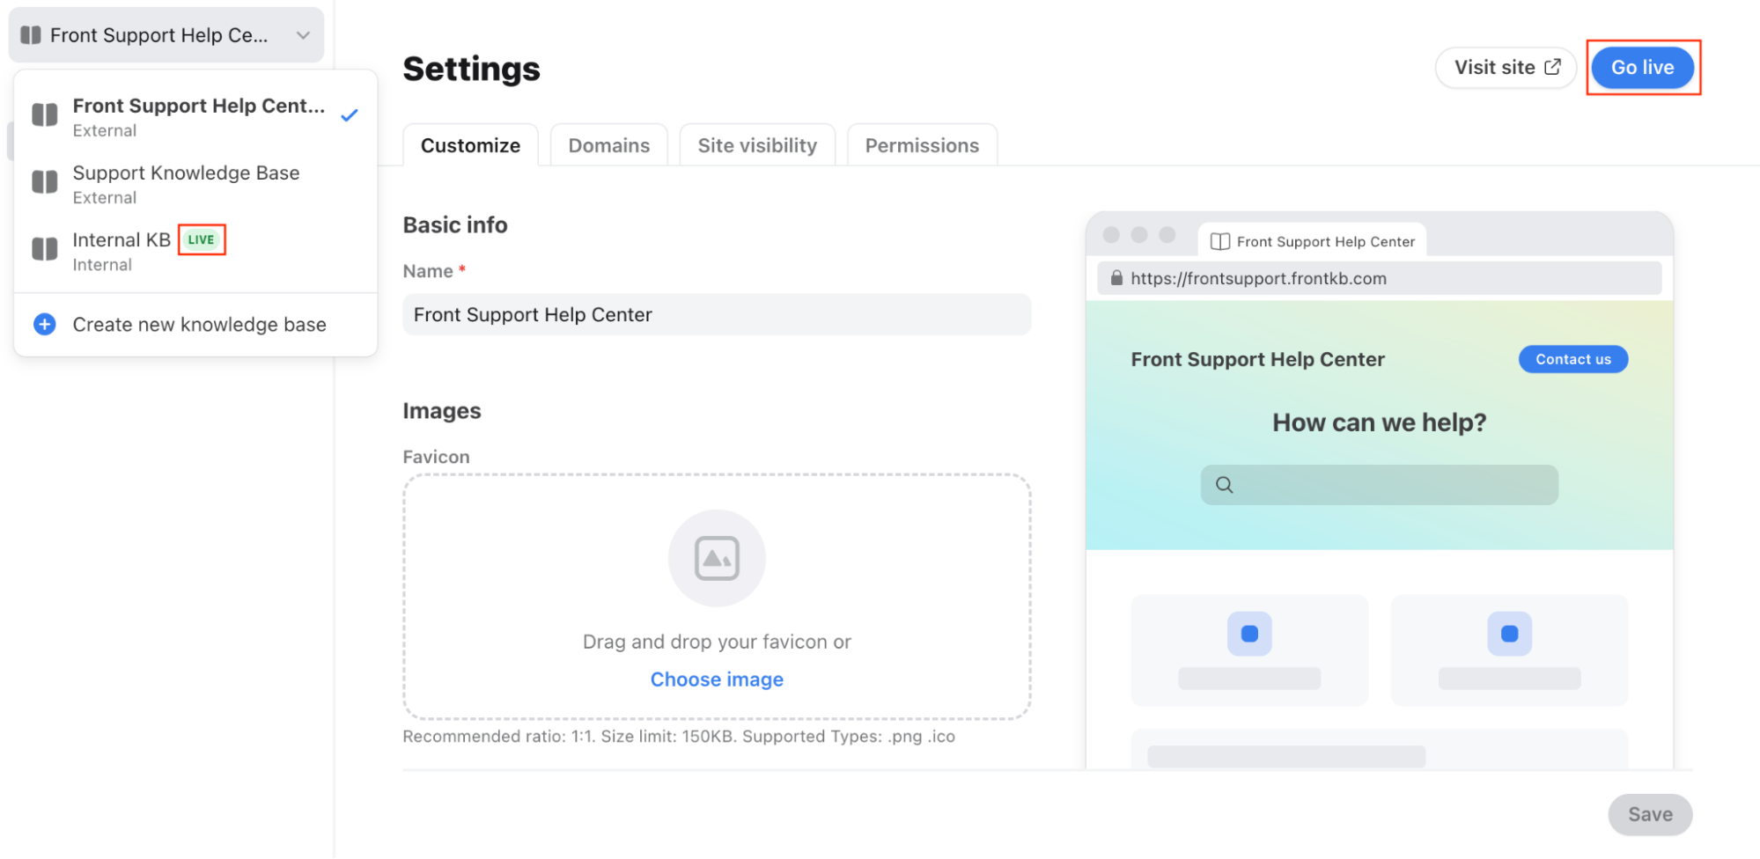The height and width of the screenshot is (859, 1760).
Task: Click the search magnifier in preview
Action: pos(1224,485)
